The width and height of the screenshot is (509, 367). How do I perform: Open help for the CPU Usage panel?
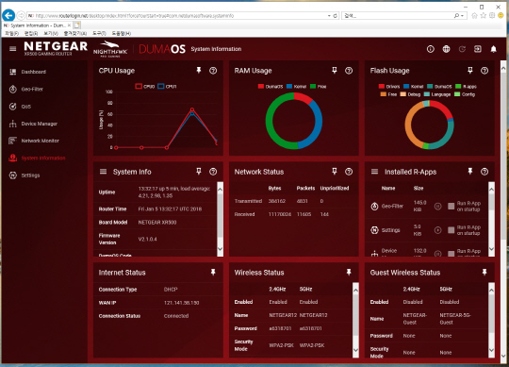point(213,71)
